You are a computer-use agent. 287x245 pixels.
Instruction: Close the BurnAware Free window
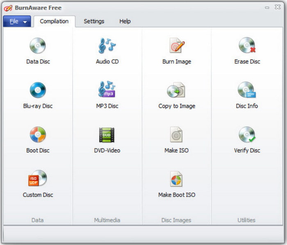pos(278,7)
